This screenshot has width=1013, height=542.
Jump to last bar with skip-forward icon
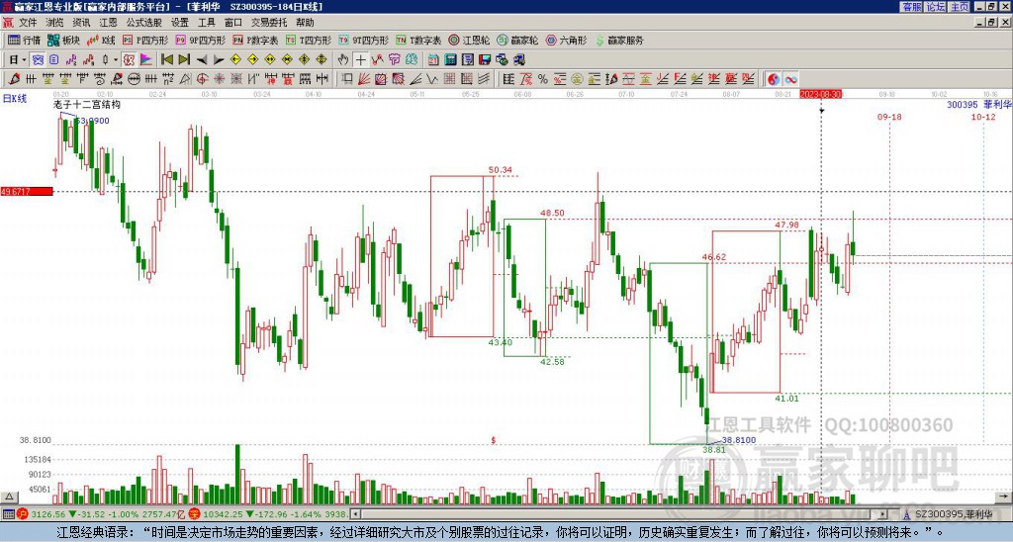point(184,60)
